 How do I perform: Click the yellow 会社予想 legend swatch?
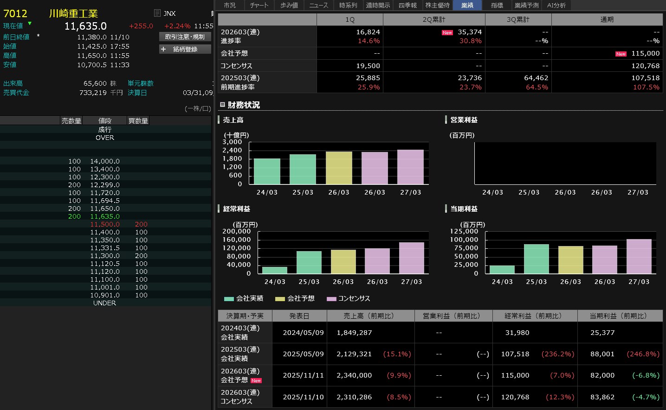pos(280,299)
